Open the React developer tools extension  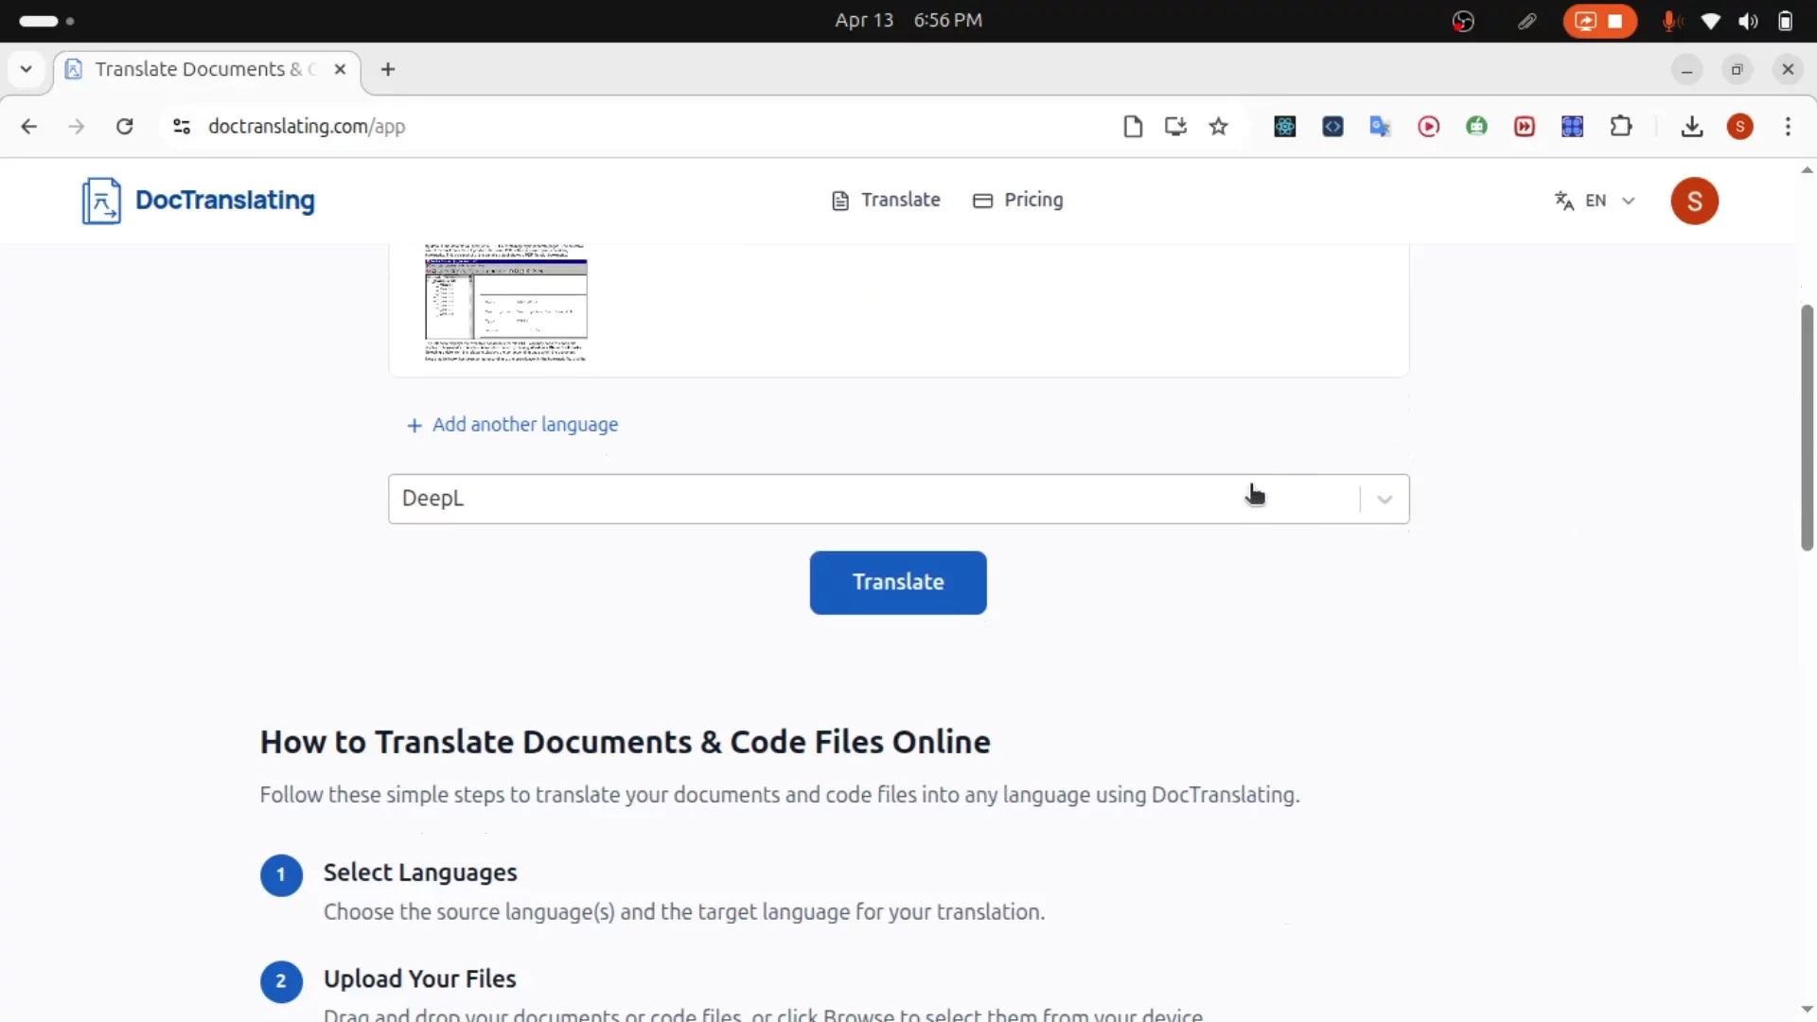pos(1285,127)
